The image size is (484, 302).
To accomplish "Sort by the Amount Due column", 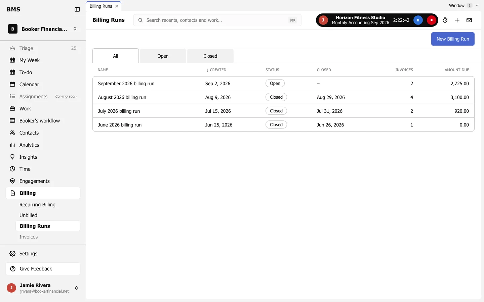I will (457, 70).
